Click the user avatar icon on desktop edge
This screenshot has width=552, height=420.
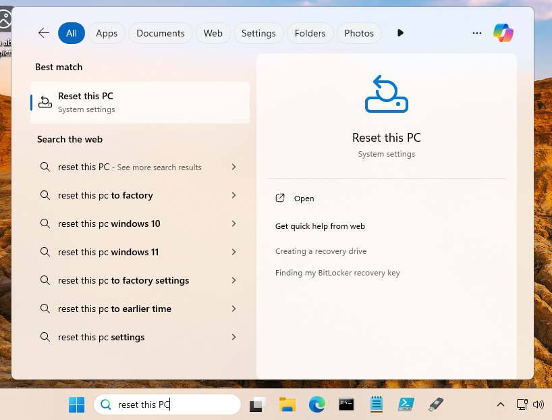point(5,20)
